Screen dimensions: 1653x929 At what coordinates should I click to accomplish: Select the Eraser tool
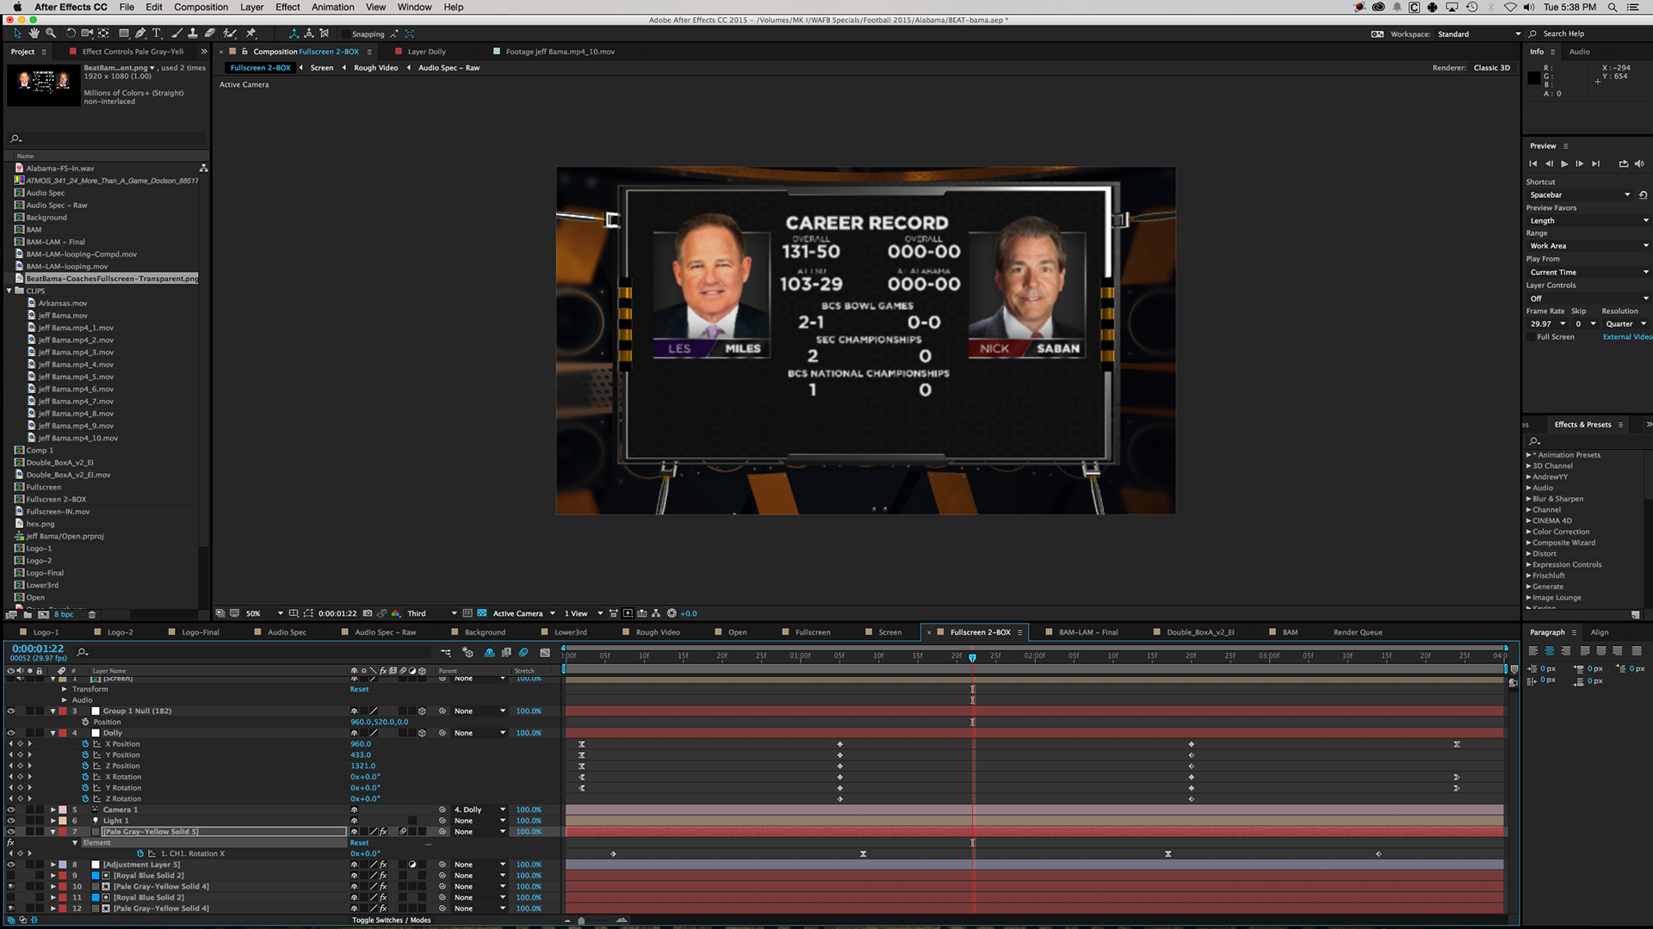(210, 34)
